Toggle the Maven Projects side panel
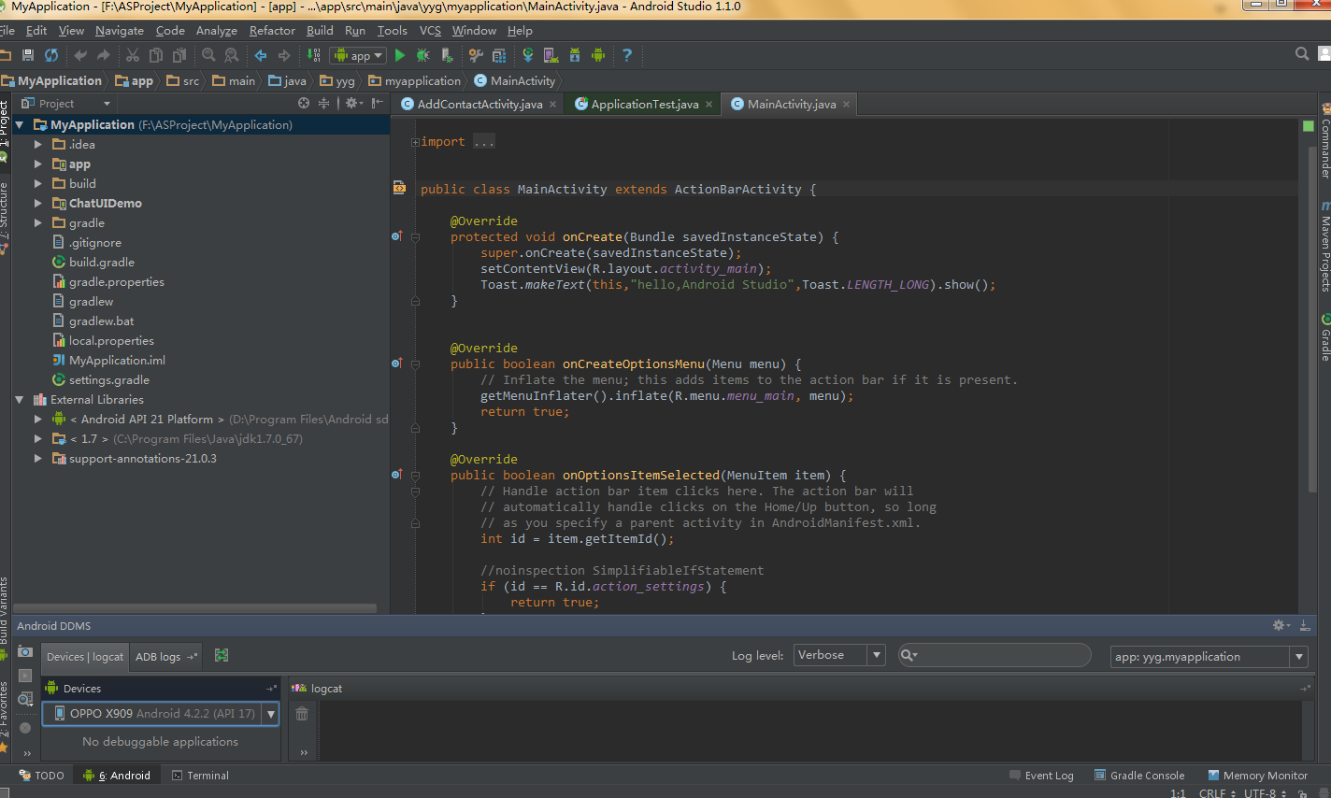 [x=1325, y=247]
